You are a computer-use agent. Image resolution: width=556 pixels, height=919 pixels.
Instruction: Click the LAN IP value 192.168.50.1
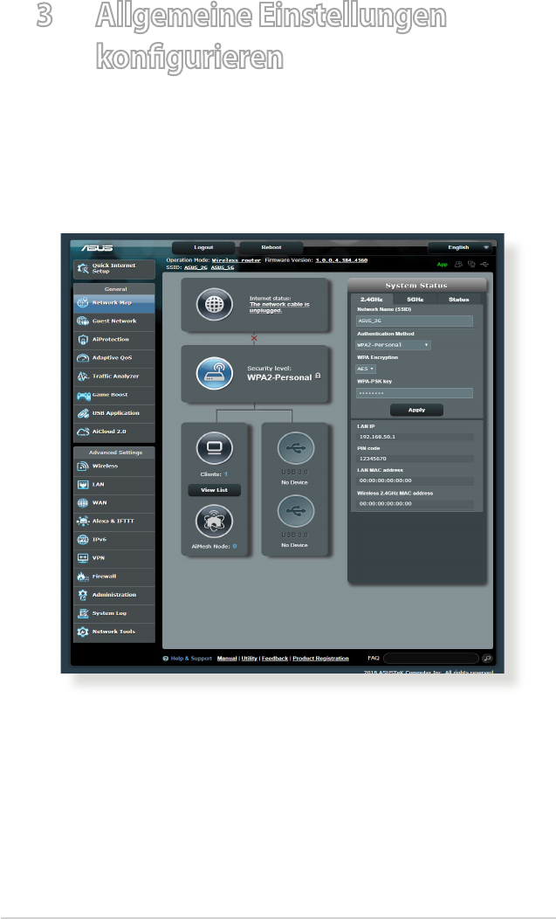point(377,438)
